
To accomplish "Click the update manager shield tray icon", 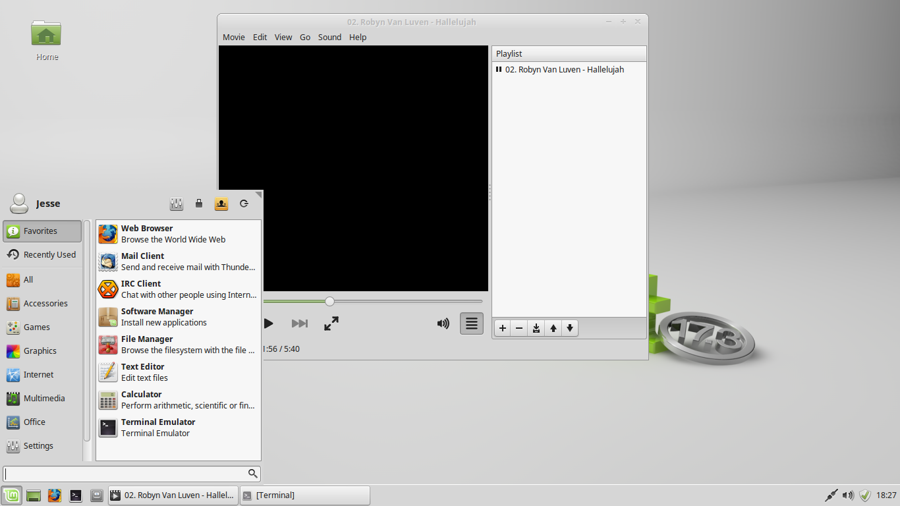I will coord(865,495).
